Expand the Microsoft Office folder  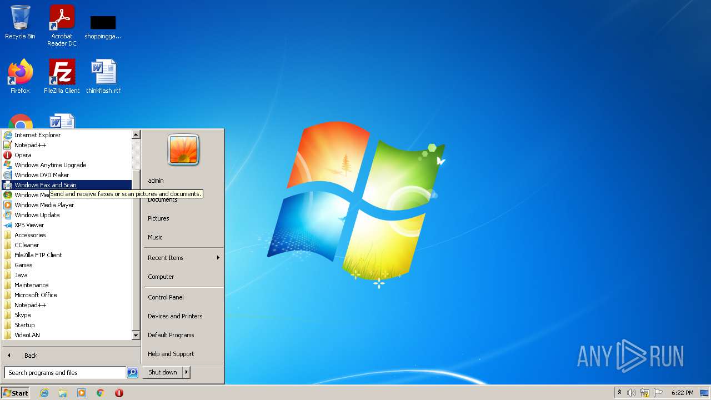67,295
